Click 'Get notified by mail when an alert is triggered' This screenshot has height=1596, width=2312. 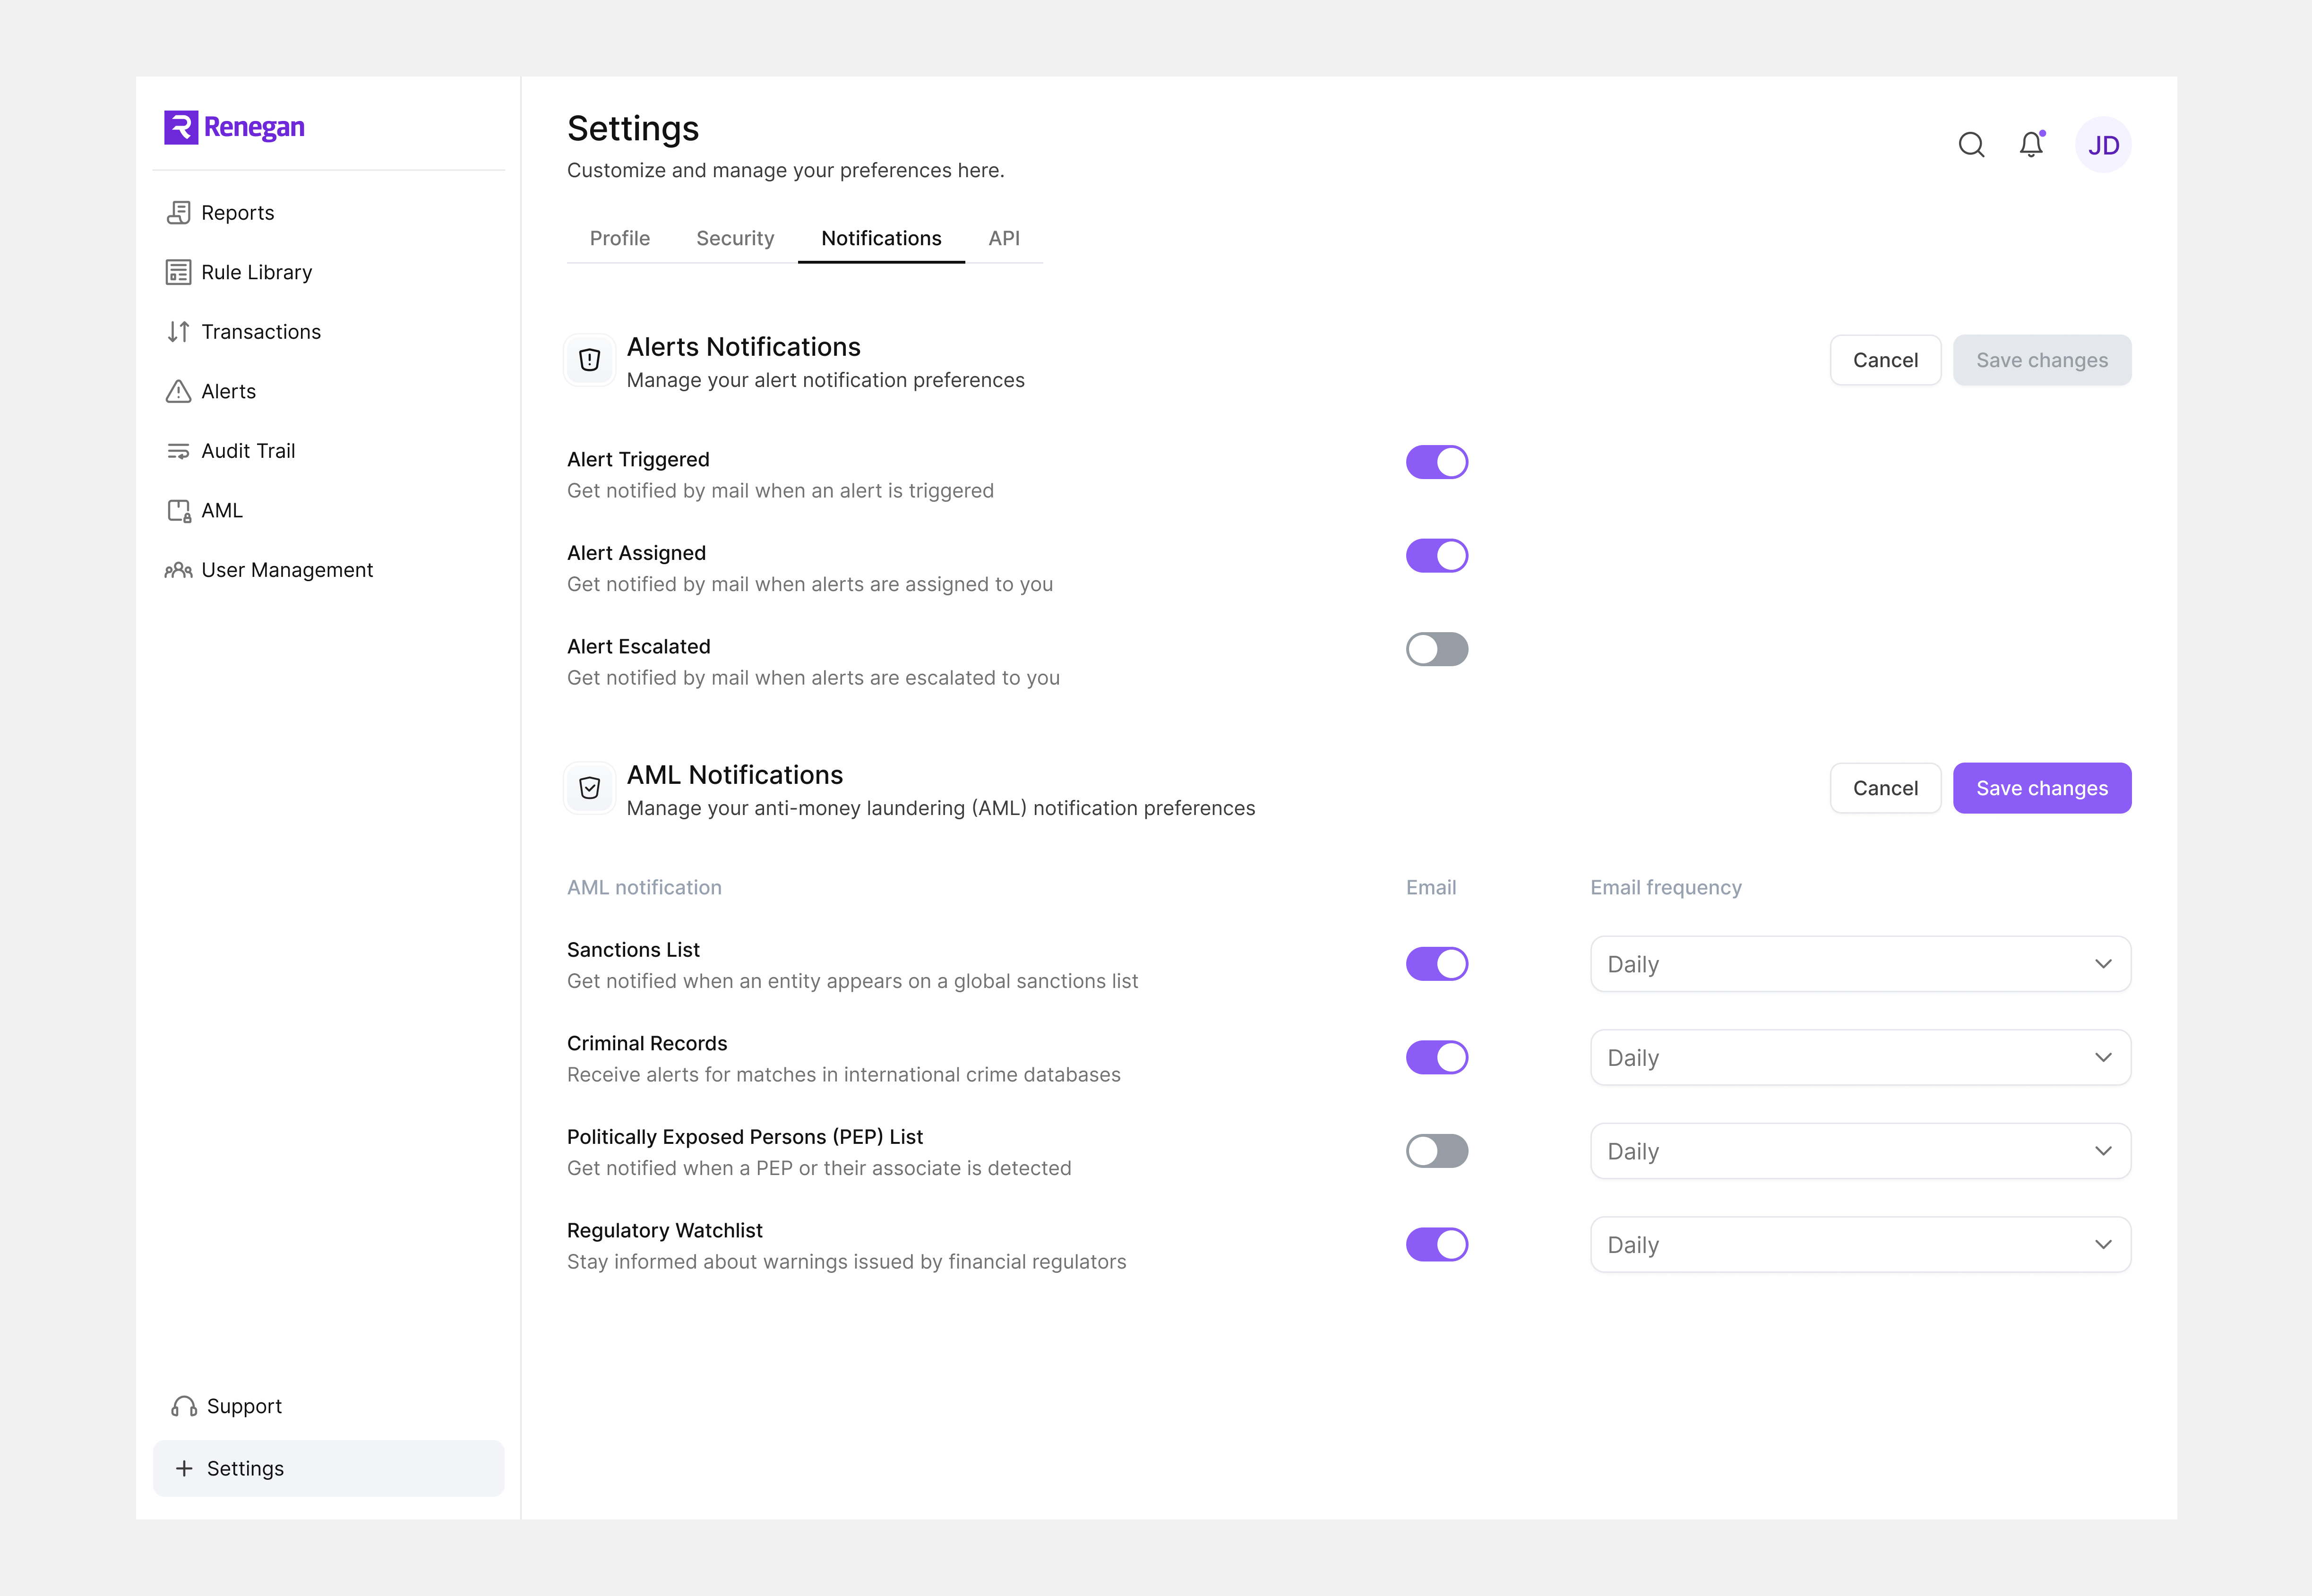(x=781, y=491)
